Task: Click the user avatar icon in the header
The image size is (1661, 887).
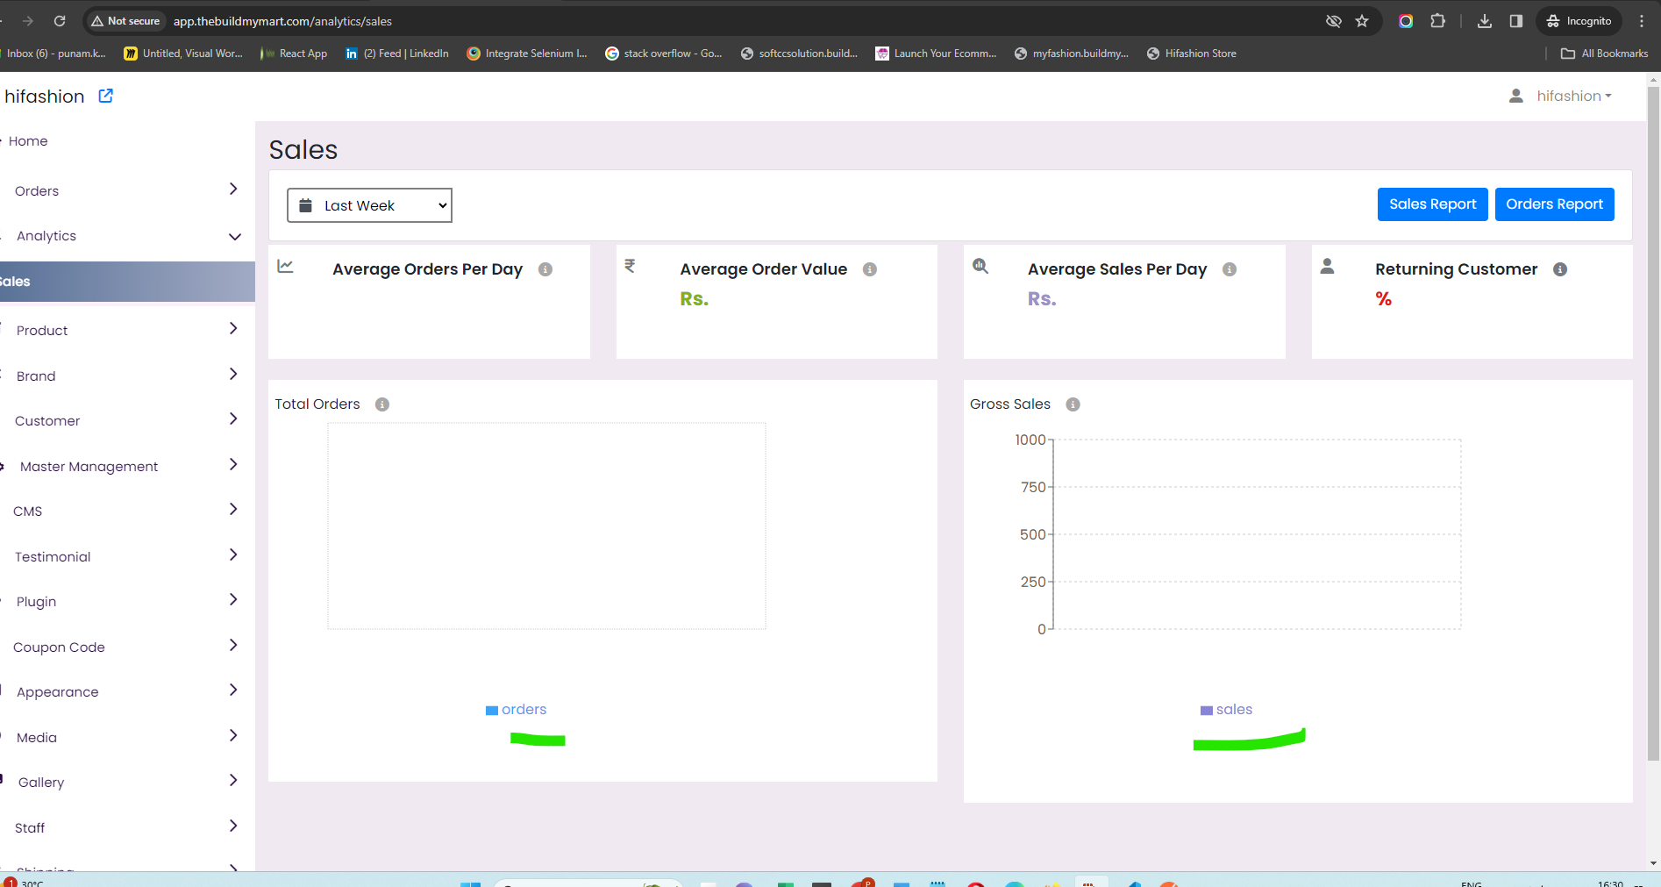Action: click(1516, 96)
